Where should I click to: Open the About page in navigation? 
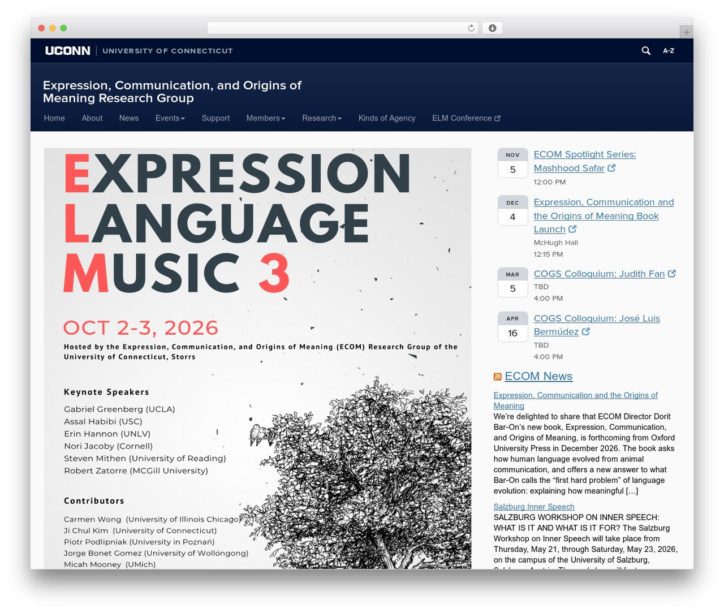92,118
